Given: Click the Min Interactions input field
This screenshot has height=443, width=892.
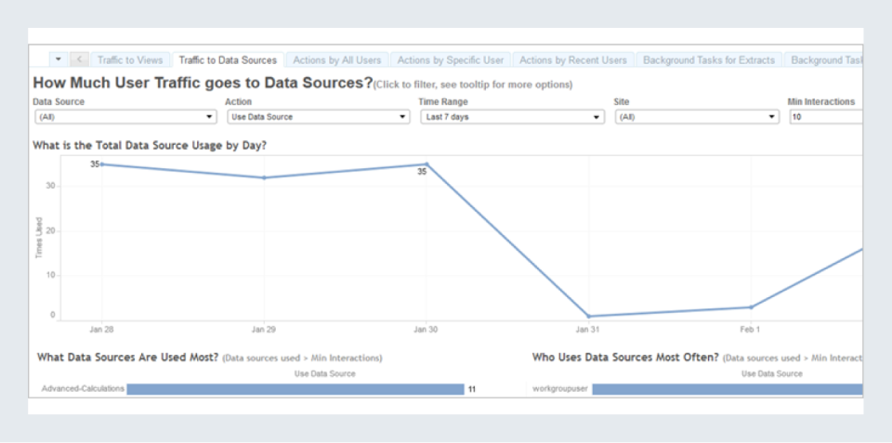Looking at the screenshot, I should coord(825,117).
